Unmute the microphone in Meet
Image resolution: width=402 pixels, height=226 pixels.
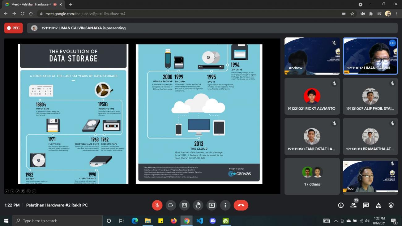pyautogui.click(x=157, y=205)
